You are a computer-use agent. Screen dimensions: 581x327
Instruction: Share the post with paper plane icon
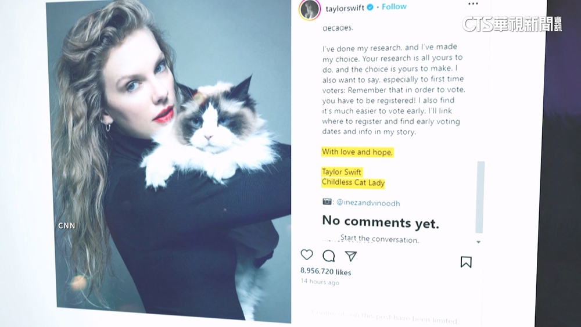pos(350,256)
